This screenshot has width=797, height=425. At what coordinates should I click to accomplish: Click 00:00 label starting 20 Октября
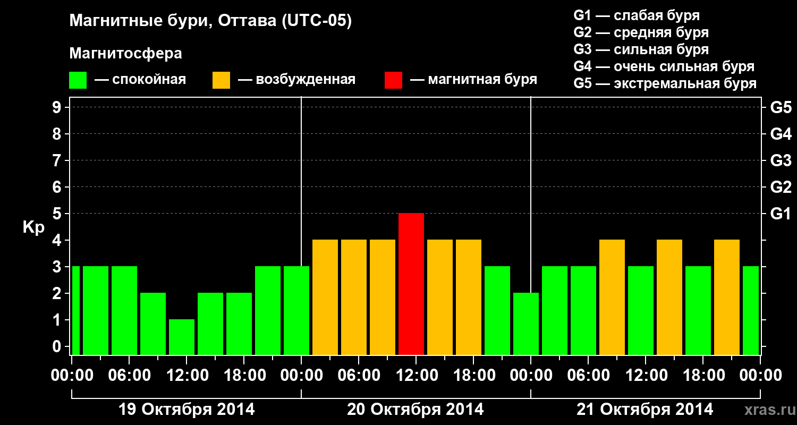tap(301, 376)
